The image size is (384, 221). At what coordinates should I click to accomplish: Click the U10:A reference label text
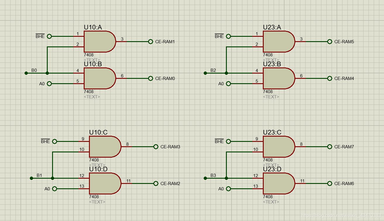93,27
